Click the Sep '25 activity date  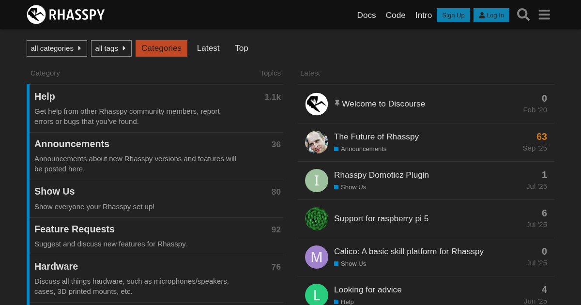535,148
